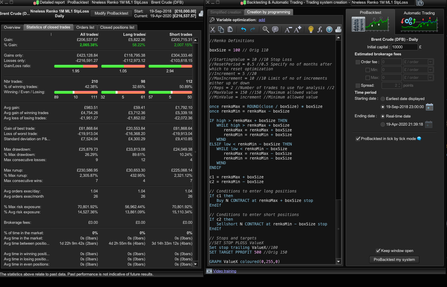Viewport: 447px width, 287px height.
Task: Expand the Min fee unit dropdown
Action: tap(430, 70)
